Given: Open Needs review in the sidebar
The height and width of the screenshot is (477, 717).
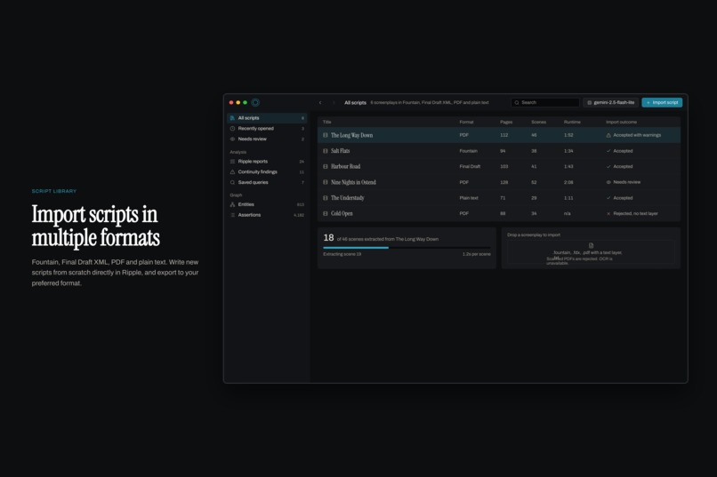Looking at the screenshot, I should 267,139.
